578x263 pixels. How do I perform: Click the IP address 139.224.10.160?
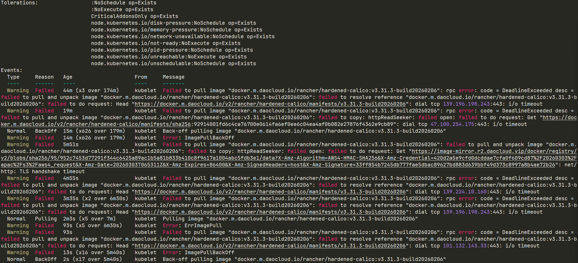pos(465,192)
